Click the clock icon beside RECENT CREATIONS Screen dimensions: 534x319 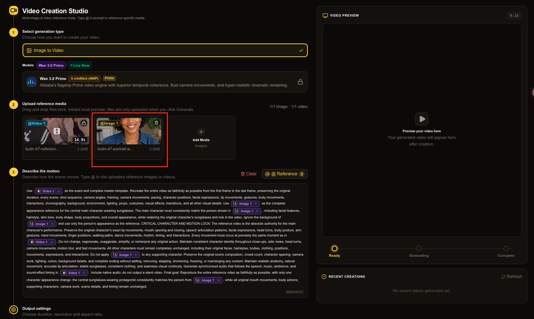324,277
